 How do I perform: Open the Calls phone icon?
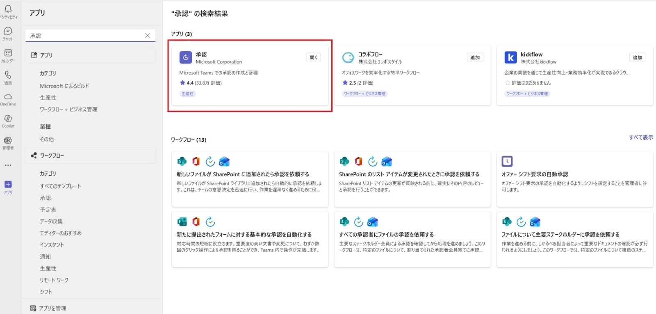click(8, 75)
